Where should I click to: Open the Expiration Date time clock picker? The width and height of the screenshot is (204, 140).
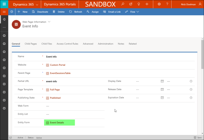coord(191,98)
